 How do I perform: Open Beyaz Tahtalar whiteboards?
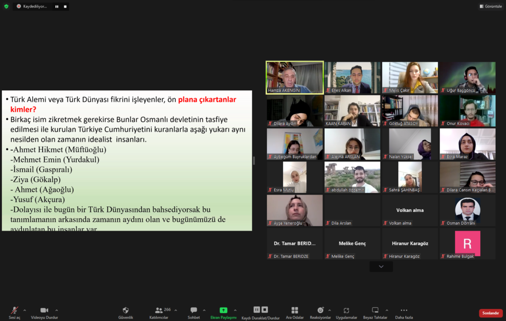click(375, 311)
